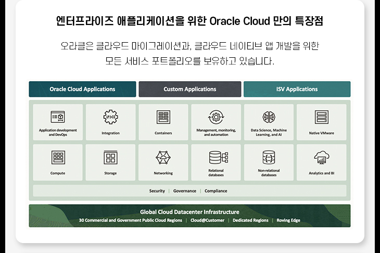Click the Application development and DevOps label
Screen dimensions: 380x253
coord(58,132)
